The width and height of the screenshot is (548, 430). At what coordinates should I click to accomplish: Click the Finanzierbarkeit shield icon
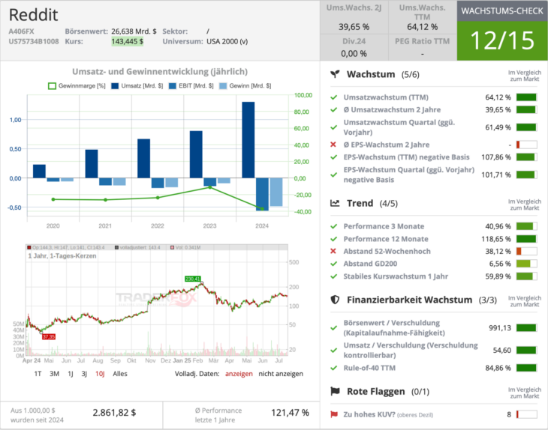click(x=335, y=300)
